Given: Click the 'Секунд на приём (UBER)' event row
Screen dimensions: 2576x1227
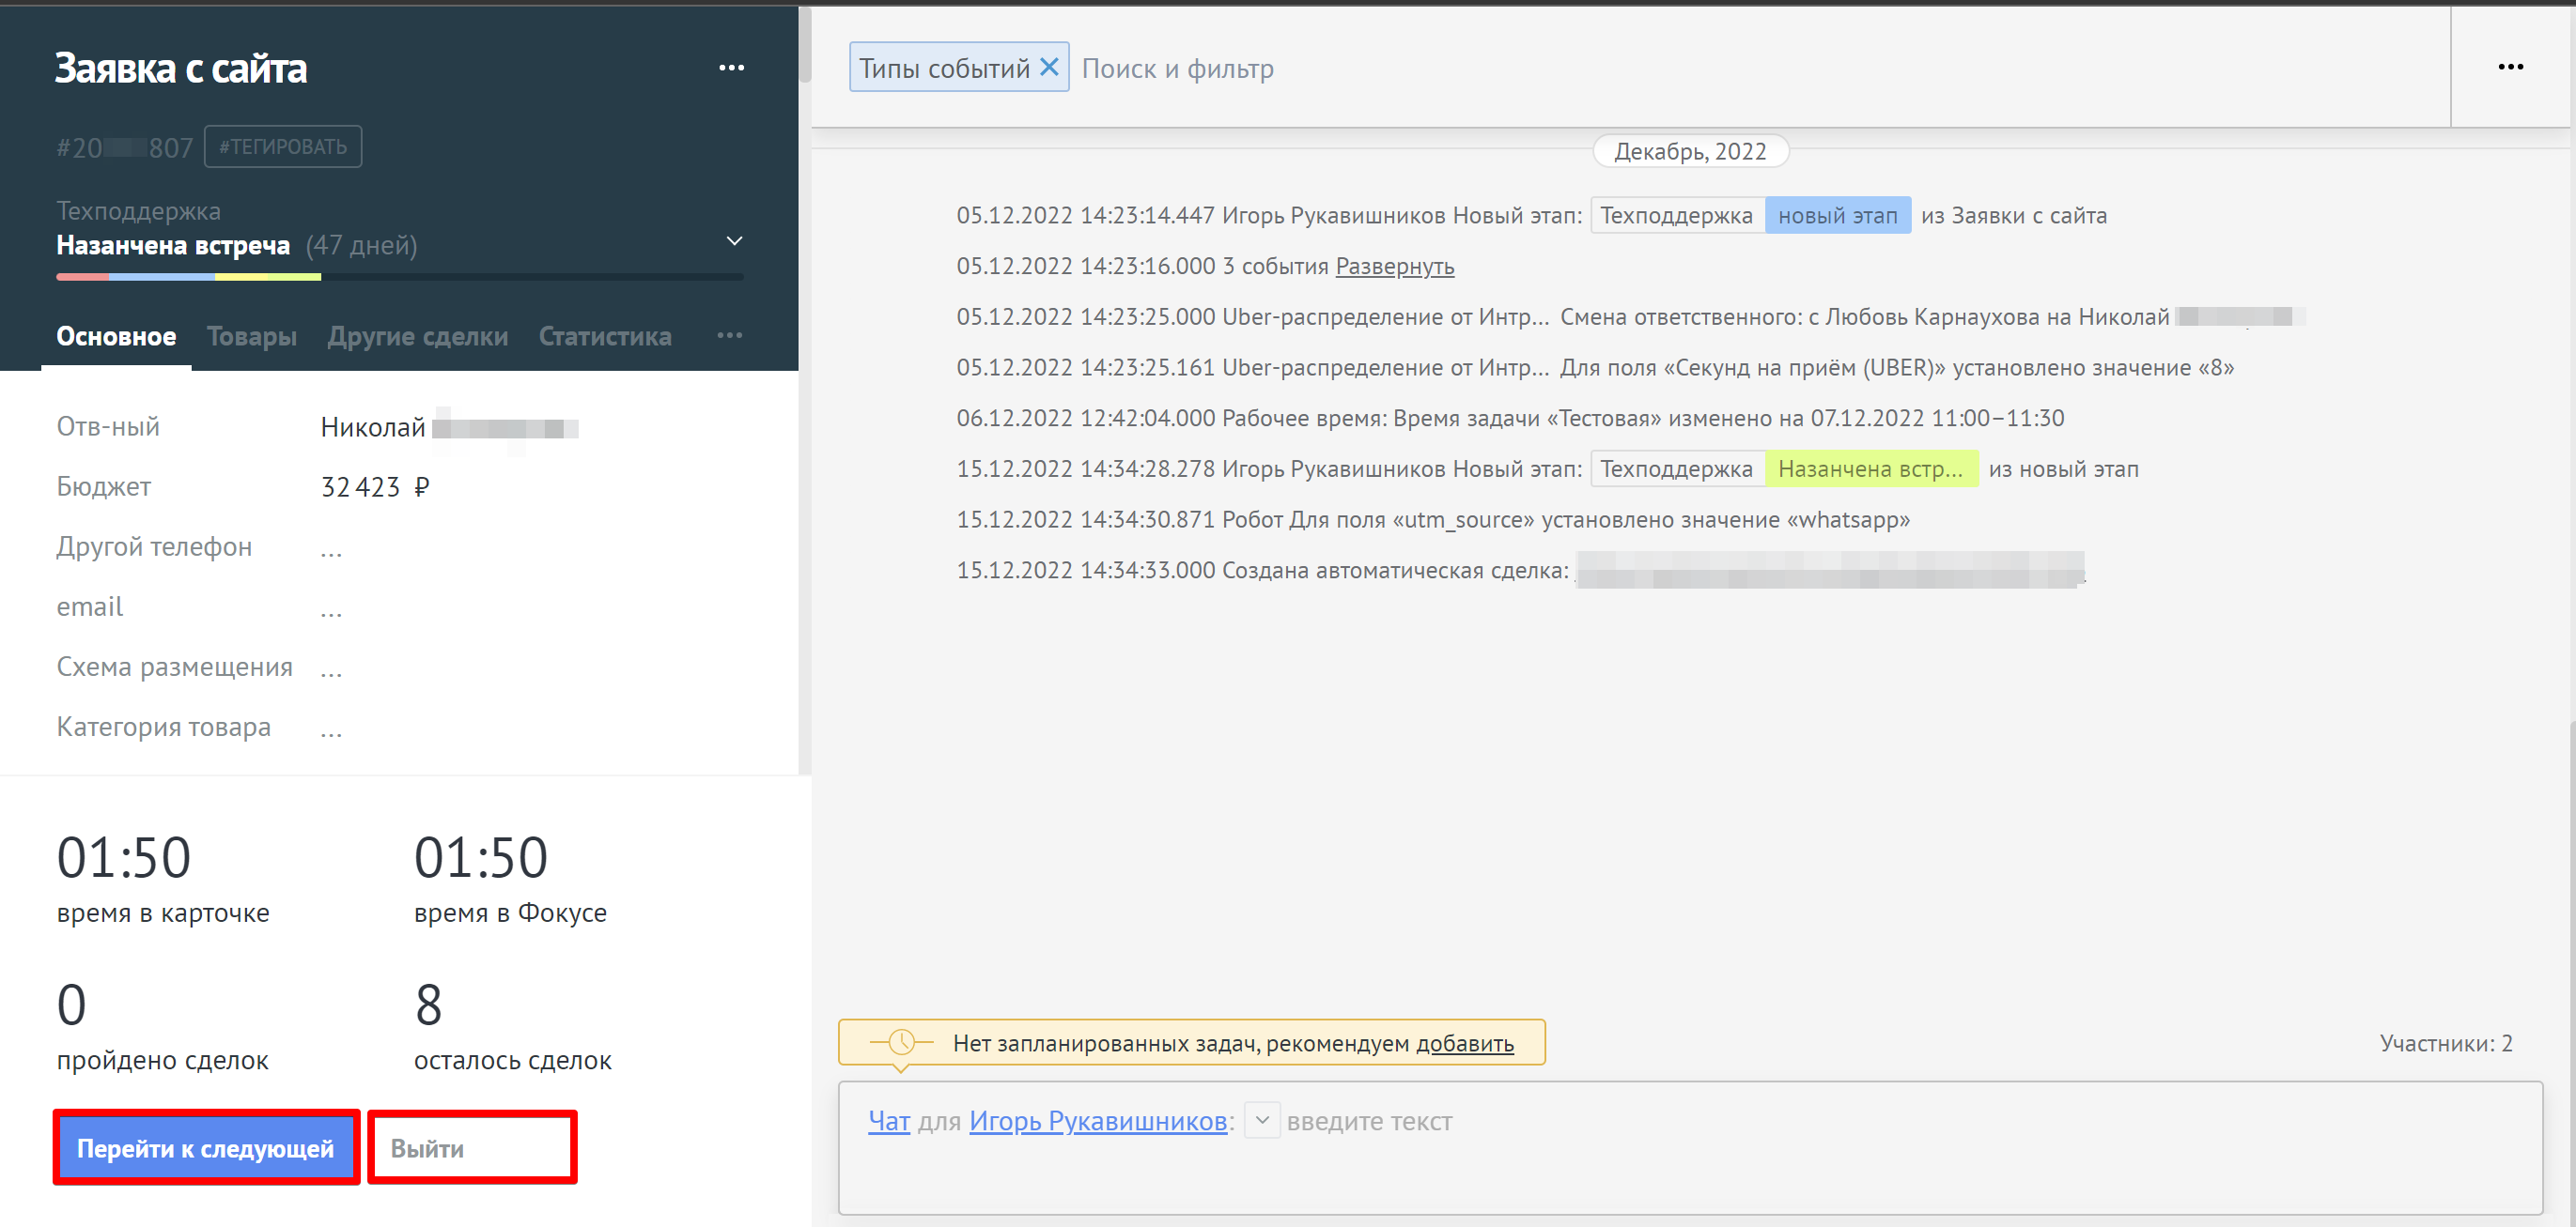Looking at the screenshot, I should click(1595, 368).
